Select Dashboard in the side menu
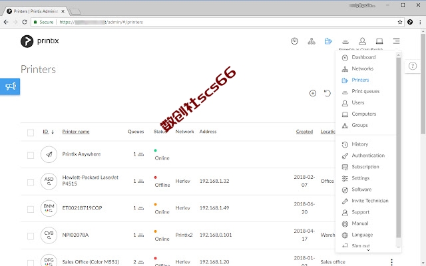426x266 pixels. pyautogui.click(x=365, y=57)
